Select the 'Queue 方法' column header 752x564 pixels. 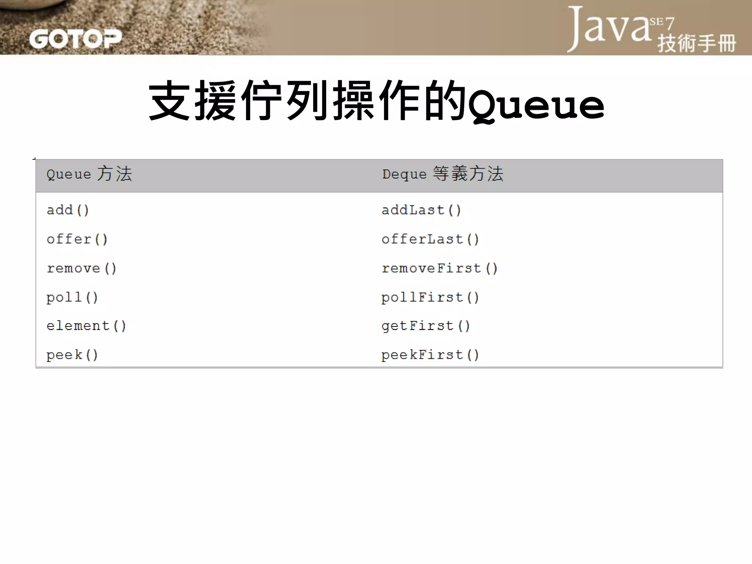coord(89,174)
